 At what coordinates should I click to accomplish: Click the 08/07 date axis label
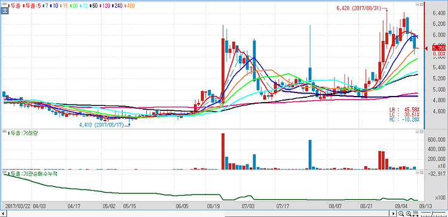[336, 206]
